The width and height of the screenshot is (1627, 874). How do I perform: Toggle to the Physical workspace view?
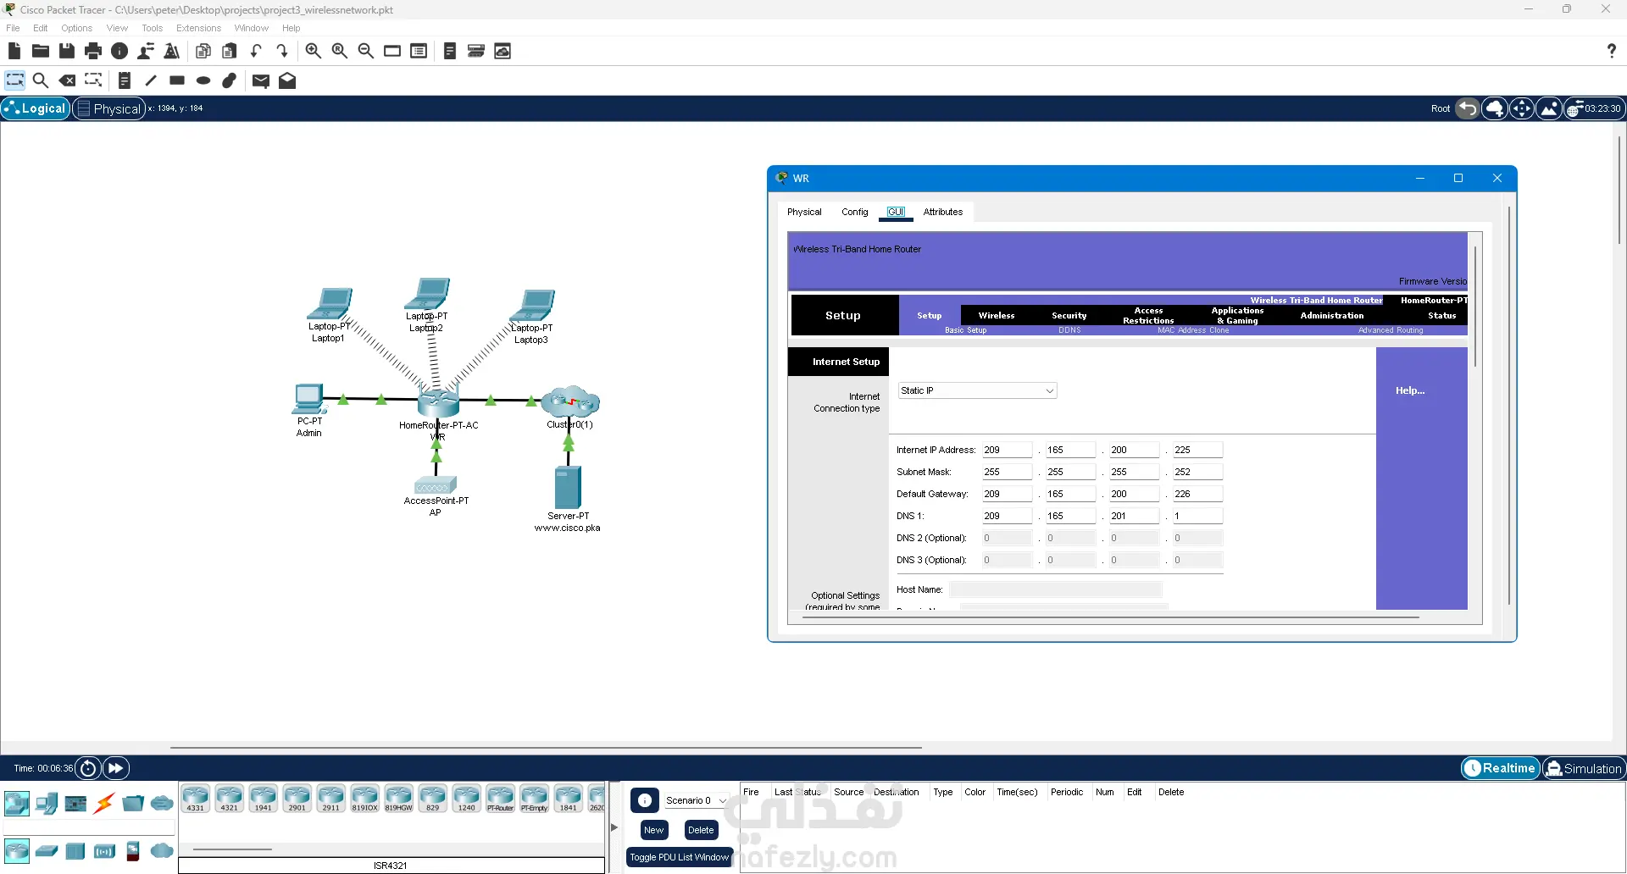click(x=108, y=108)
